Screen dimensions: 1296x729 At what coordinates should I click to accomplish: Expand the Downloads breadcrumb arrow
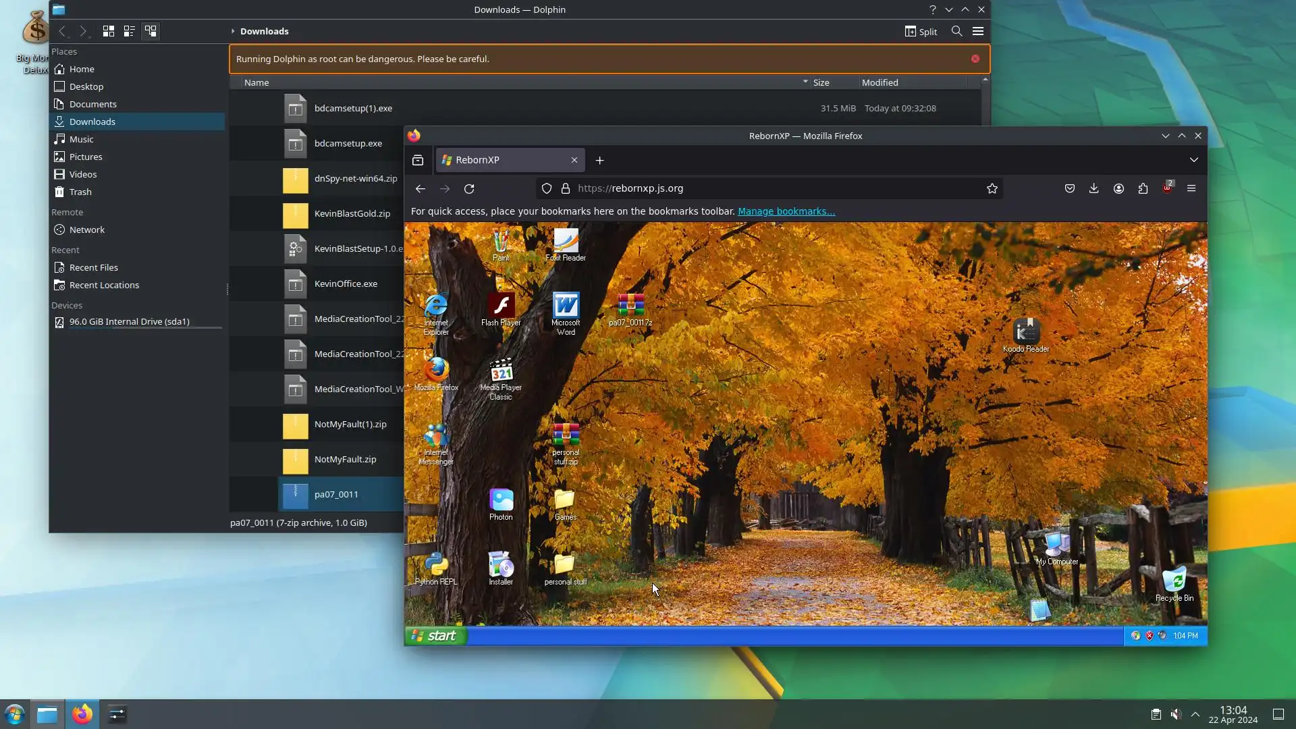pos(233,31)
